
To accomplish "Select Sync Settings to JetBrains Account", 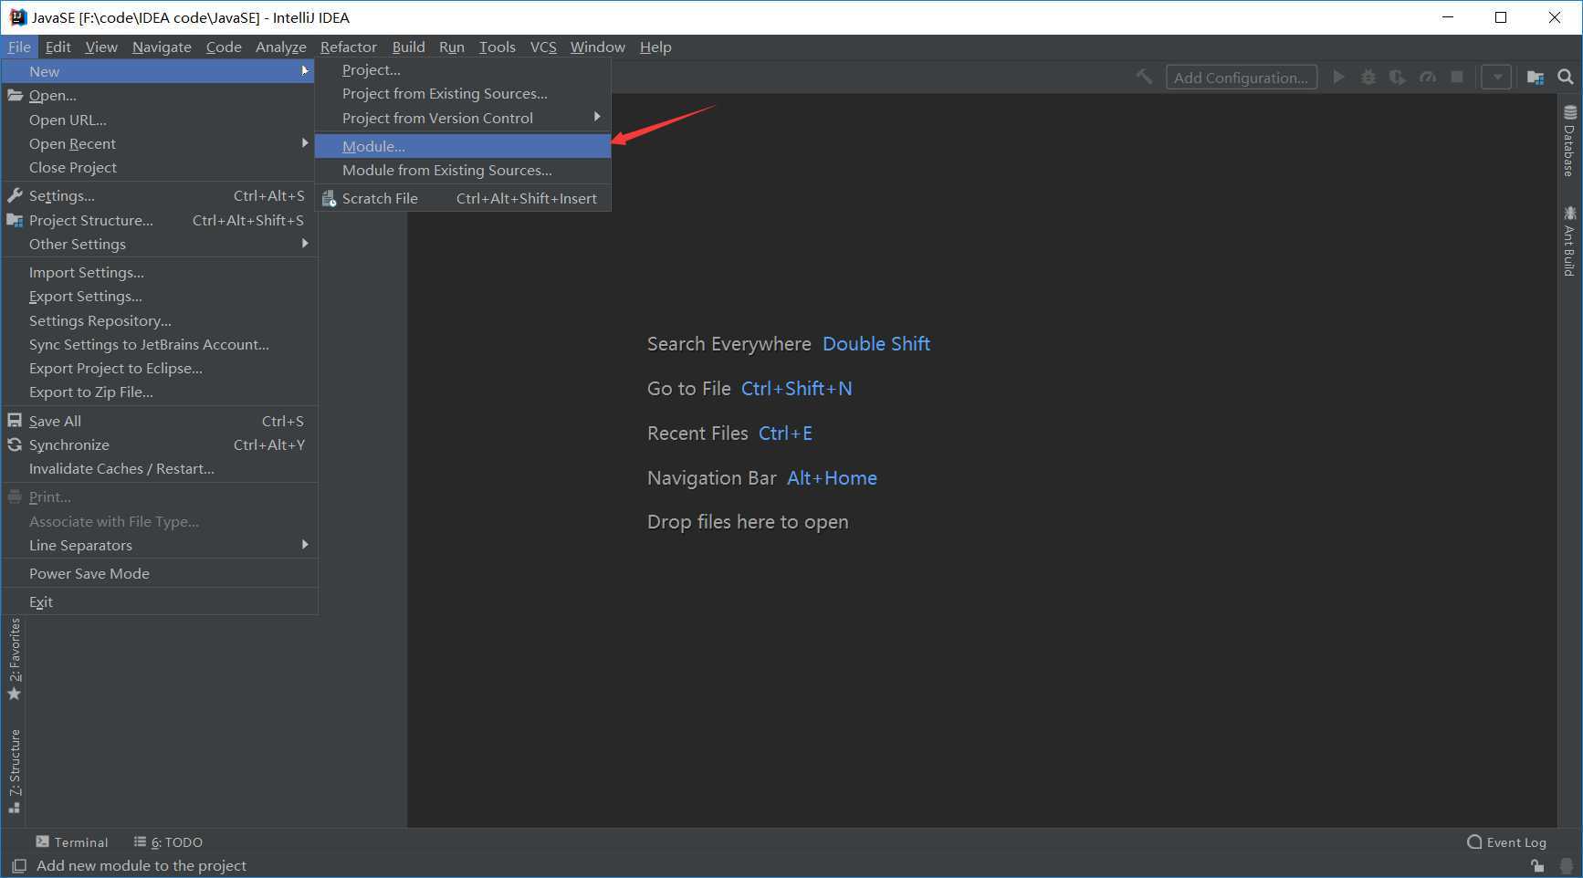I will [159, 344].
